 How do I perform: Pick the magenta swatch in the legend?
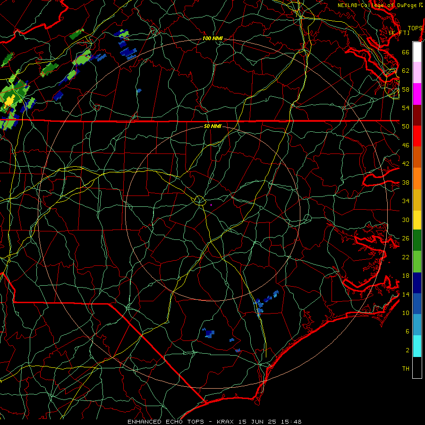coord(417,94)
